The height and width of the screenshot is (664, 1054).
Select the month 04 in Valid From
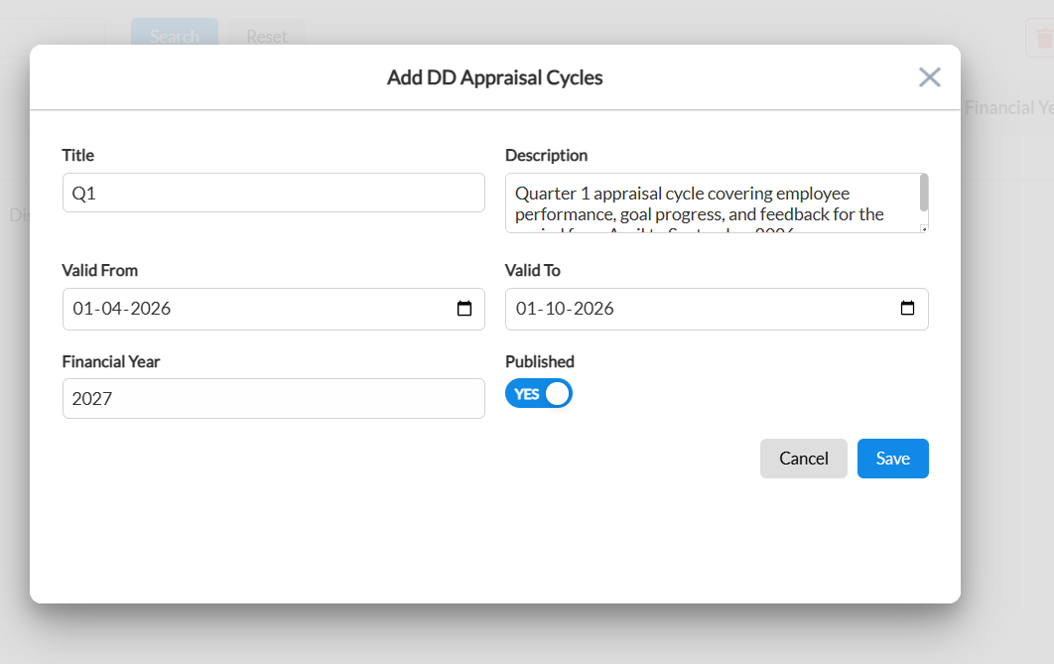(x=111, y=309)
